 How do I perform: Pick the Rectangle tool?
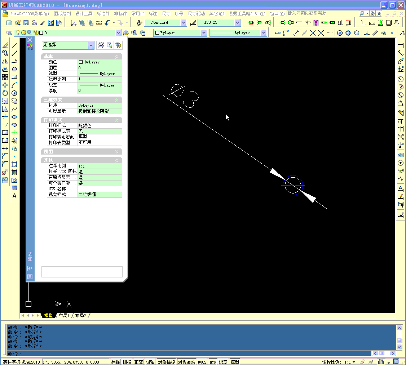[14, 77]
